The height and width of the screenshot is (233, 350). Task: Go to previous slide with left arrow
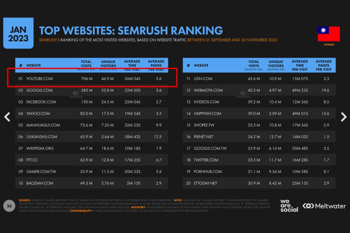pos(7,117)
